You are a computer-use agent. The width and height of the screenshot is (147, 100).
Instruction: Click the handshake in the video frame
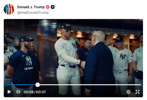83,64
